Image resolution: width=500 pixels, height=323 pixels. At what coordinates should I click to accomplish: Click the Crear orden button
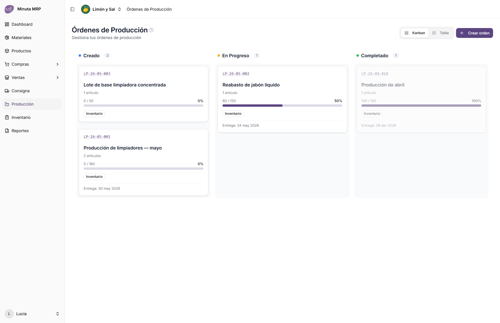coord(475,33)
